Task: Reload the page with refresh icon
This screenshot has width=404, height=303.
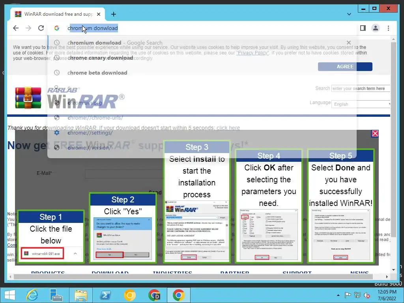Action: point(41,28)
